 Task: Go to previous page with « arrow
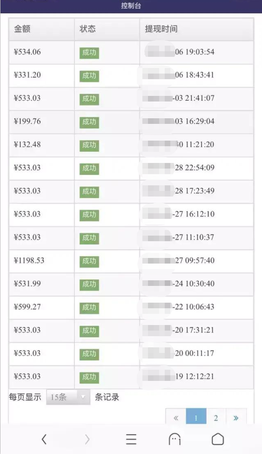tap(176, 418)
